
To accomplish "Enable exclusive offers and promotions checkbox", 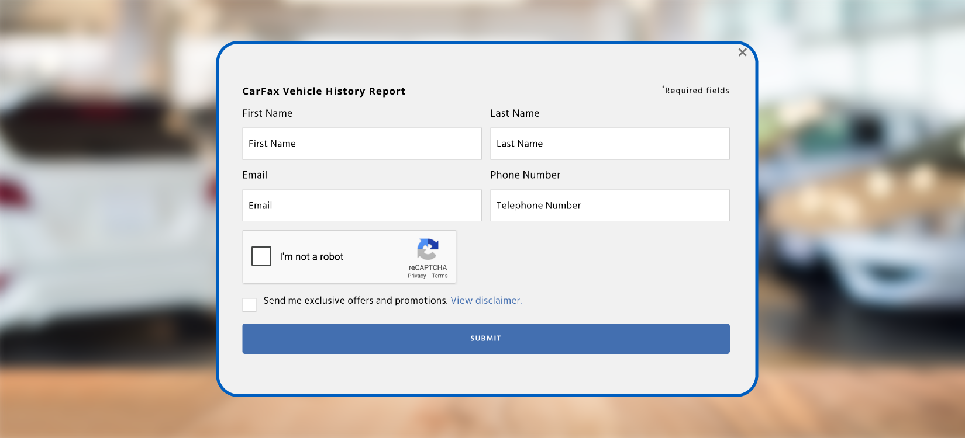I will point(250,305).
